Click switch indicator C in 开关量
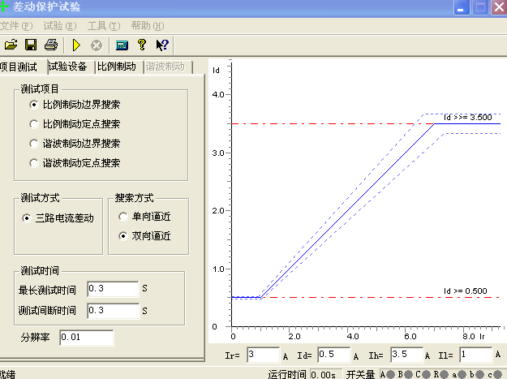The height and width of the screenshot is (379, 507). point(426,374)
